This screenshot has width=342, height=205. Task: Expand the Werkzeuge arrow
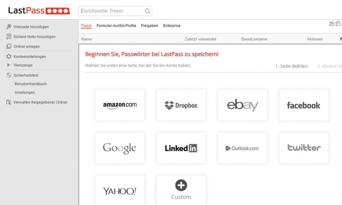point(9,65)
